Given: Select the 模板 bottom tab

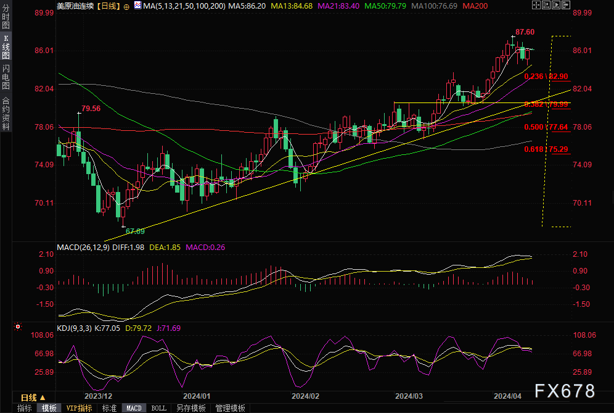Looking at the screenshot, I should (x=49, y=408).
